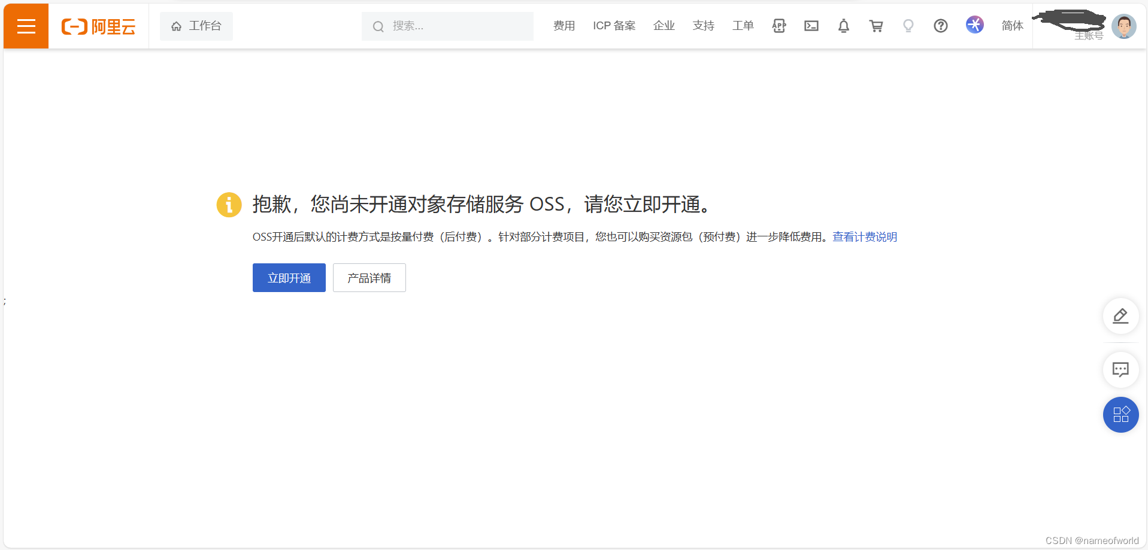
Task: Open the shopping cart
Action: pos(876,26)
